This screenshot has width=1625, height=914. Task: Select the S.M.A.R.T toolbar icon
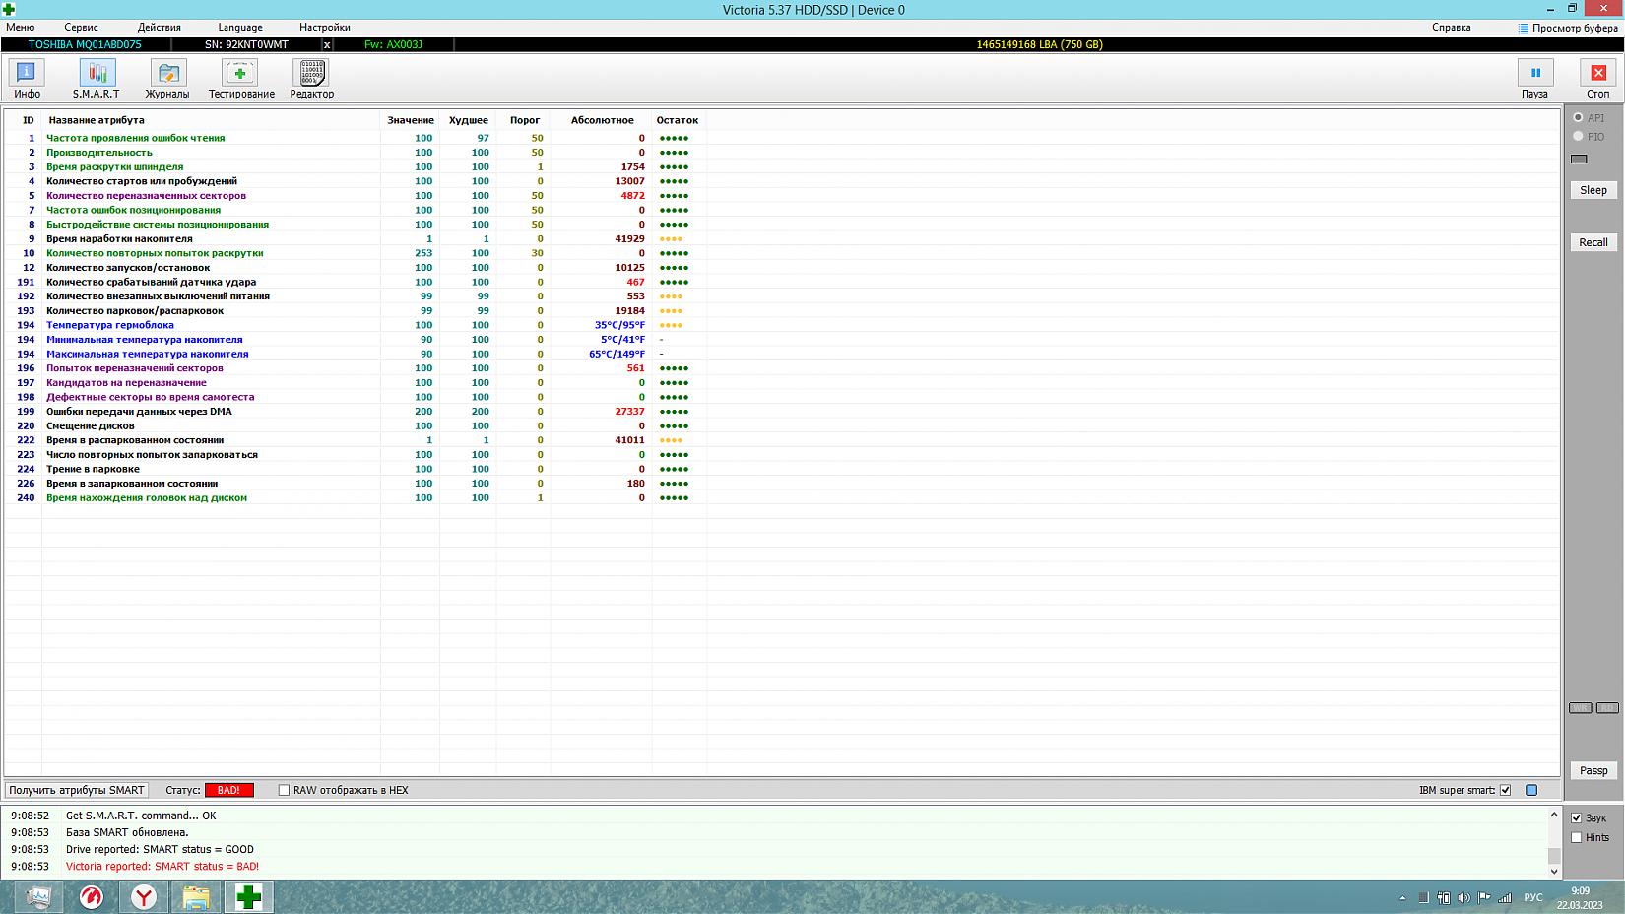[97, 73]
